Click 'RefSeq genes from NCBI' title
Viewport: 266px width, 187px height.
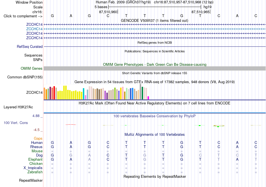click(x=155, y=43)
